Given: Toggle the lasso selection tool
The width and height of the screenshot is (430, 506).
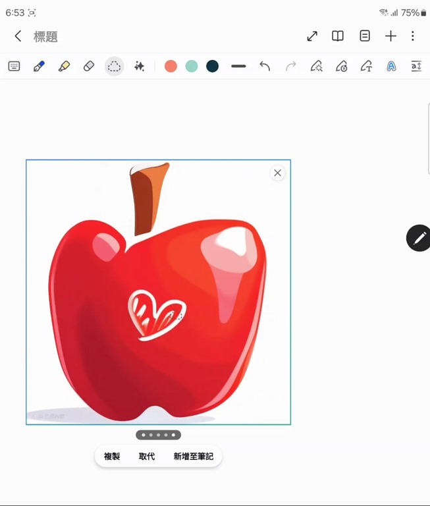Looking at the screenshot, I should tap(114, 66).
